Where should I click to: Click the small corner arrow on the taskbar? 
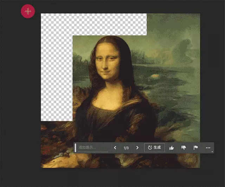[x=212, y=152]
